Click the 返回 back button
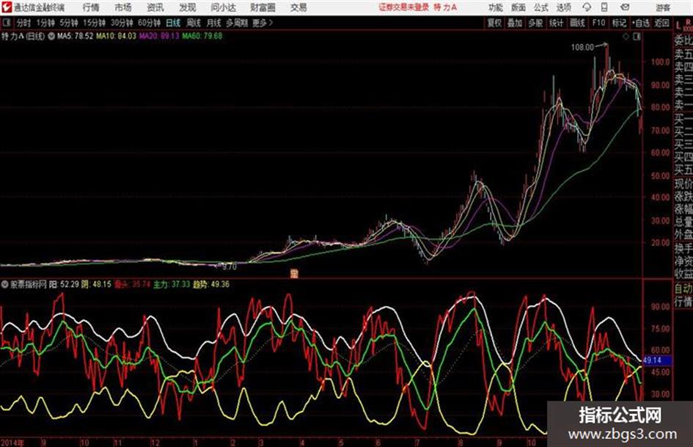Image resolution: width=693 pixels, height=447 pixels. (x=661, y=23)
